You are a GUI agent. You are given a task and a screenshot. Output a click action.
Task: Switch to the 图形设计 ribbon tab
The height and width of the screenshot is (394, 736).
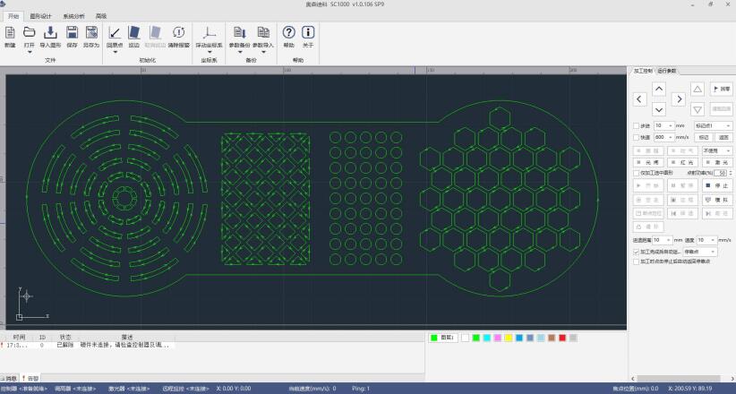coord(40,15)
